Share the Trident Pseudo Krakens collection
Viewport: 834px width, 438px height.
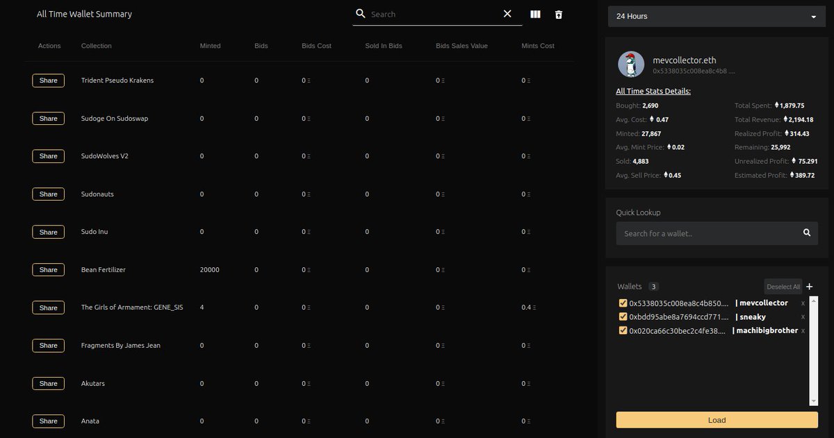point(49,81)
